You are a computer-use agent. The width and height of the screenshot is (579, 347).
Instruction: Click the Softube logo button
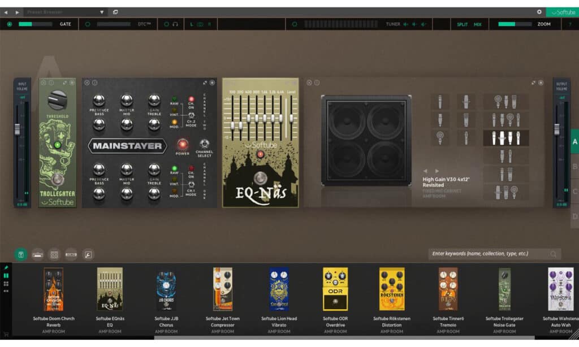tap(563, 12)
